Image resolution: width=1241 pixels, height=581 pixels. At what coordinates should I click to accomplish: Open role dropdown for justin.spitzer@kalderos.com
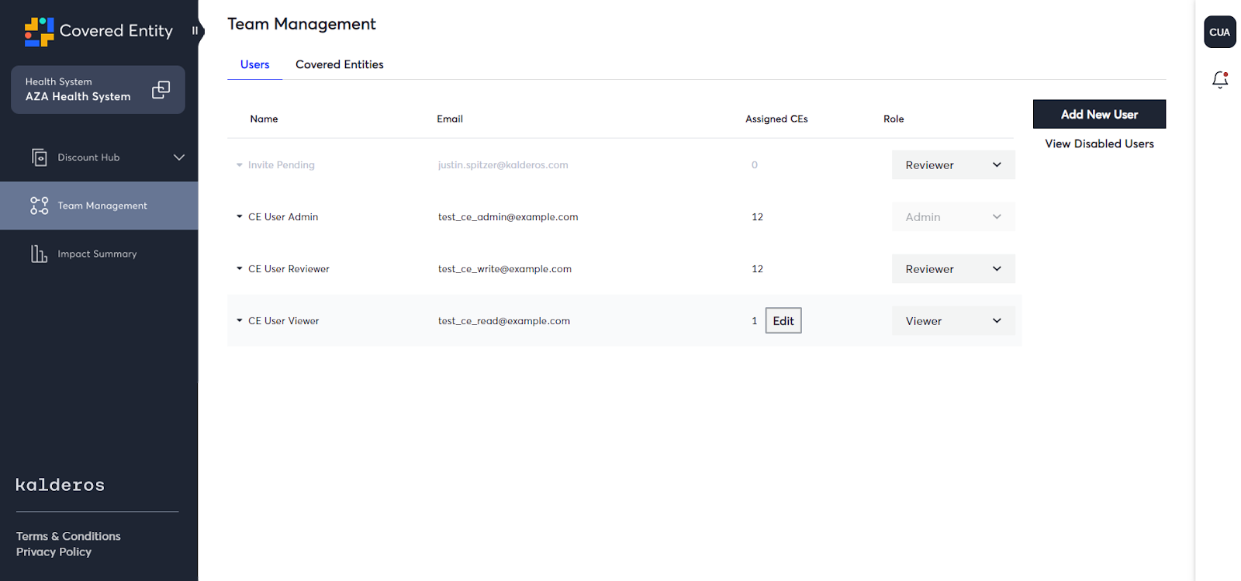953,165
